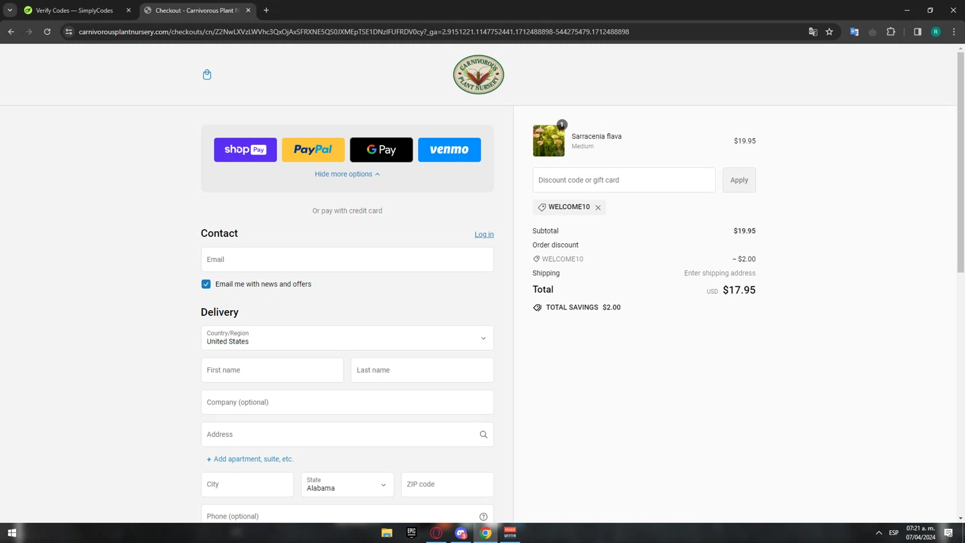
Task: Open the Extensions puzzle icon
Action: (x=891, y=32)
